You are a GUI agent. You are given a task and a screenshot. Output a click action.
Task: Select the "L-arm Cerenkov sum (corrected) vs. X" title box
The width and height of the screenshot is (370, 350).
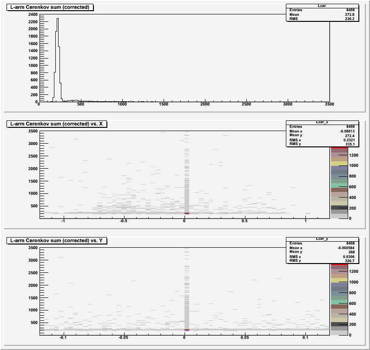coord(57,124)
